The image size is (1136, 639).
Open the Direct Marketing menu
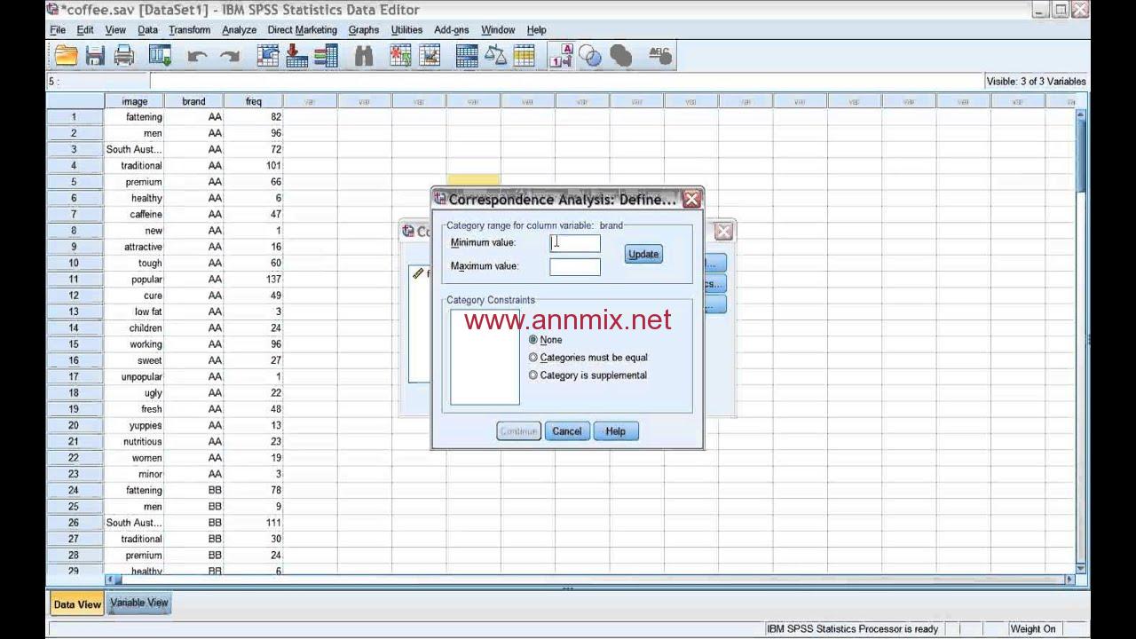pos(302,29)
